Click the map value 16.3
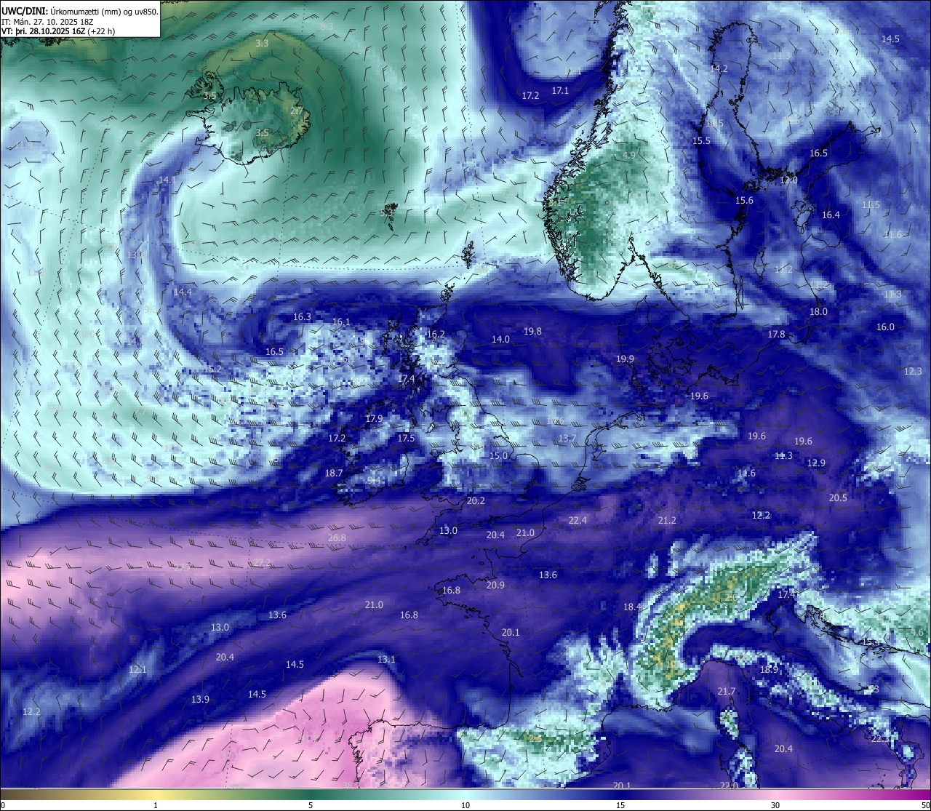Viewport: 931px width, 811px height. [x=302, y=317]
